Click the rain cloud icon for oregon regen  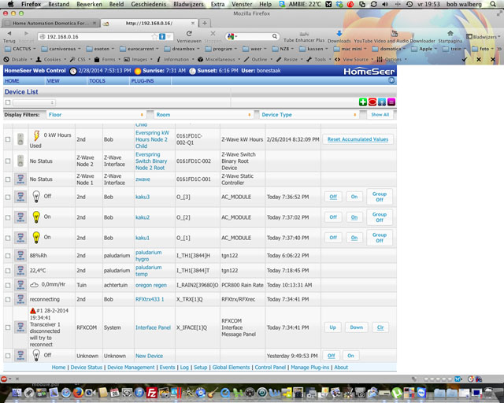pyautogui.click(x=34, y=285)
